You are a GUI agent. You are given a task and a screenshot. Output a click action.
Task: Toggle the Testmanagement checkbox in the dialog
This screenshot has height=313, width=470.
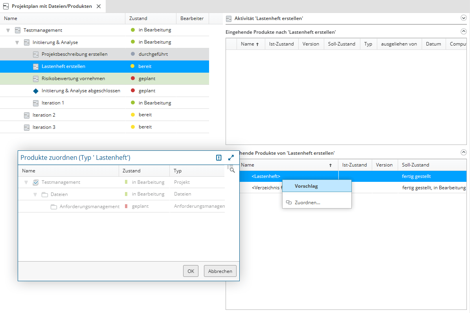coord(36,182)
